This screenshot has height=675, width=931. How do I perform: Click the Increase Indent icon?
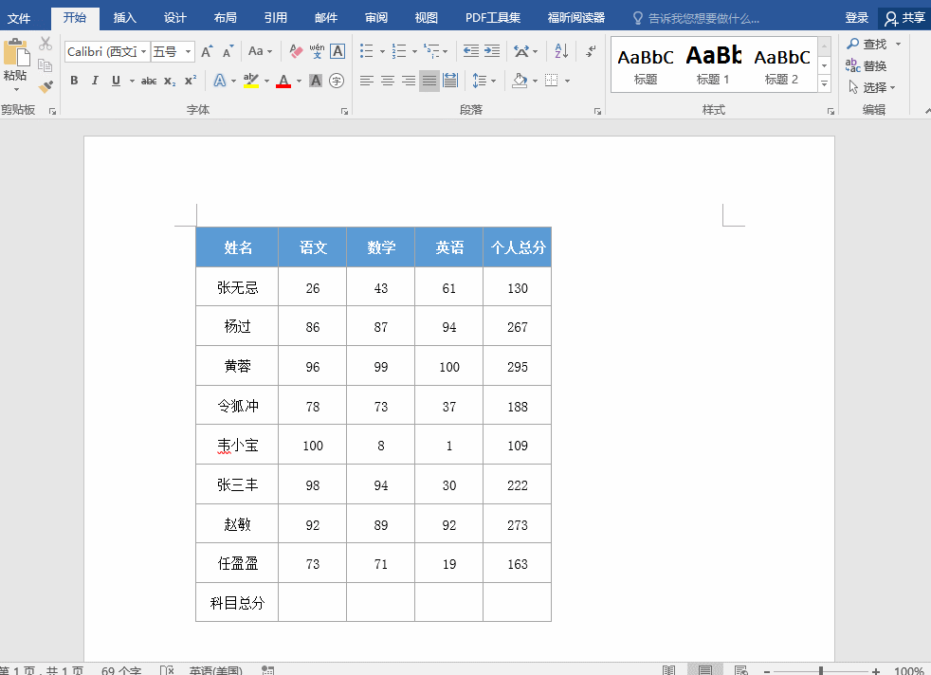tap(492, 51)
